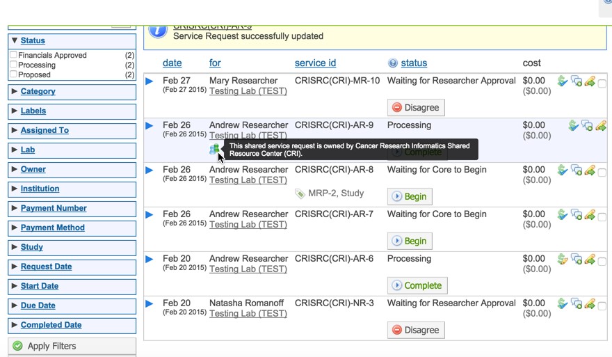The width and height of the screenshot is (612, 357).
Task: Expand the Feb 27 Mary Researcher row
Action: pyautogui.click(x=149, y=81)
